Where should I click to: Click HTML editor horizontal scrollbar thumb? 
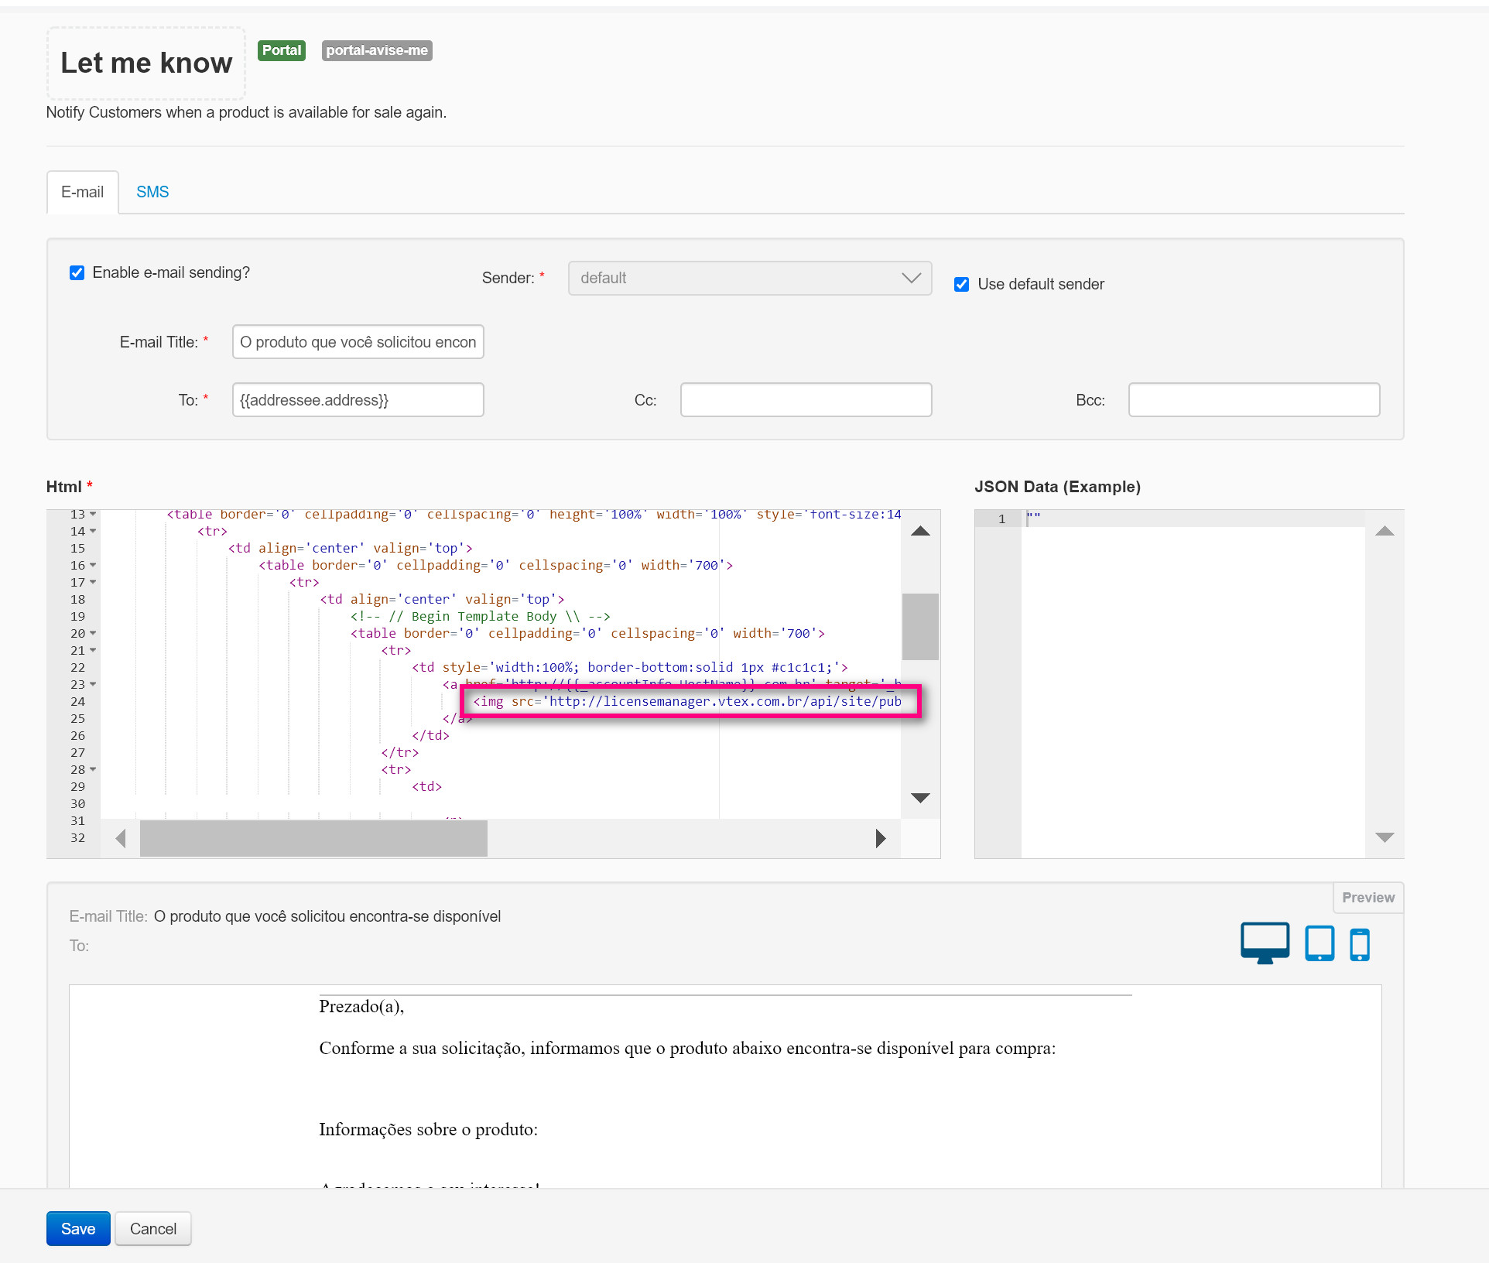point(313,838)
